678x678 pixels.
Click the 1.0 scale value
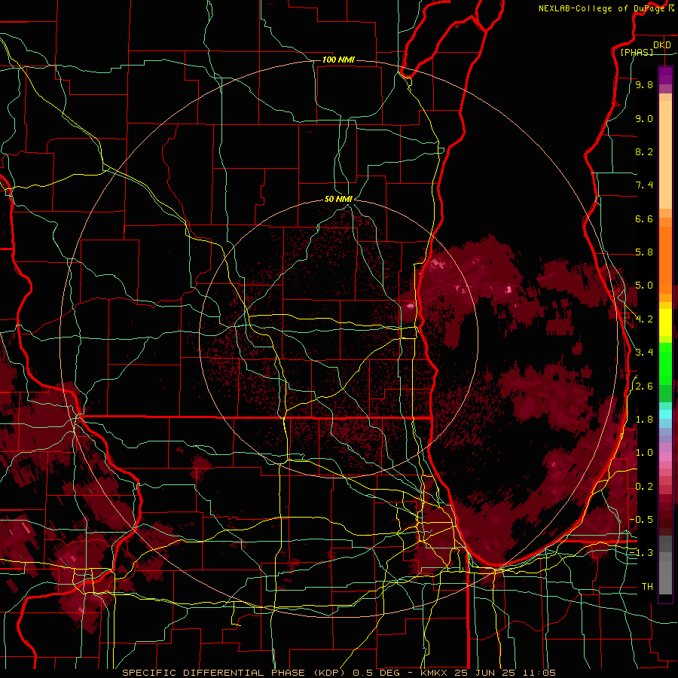coord(644,453)
